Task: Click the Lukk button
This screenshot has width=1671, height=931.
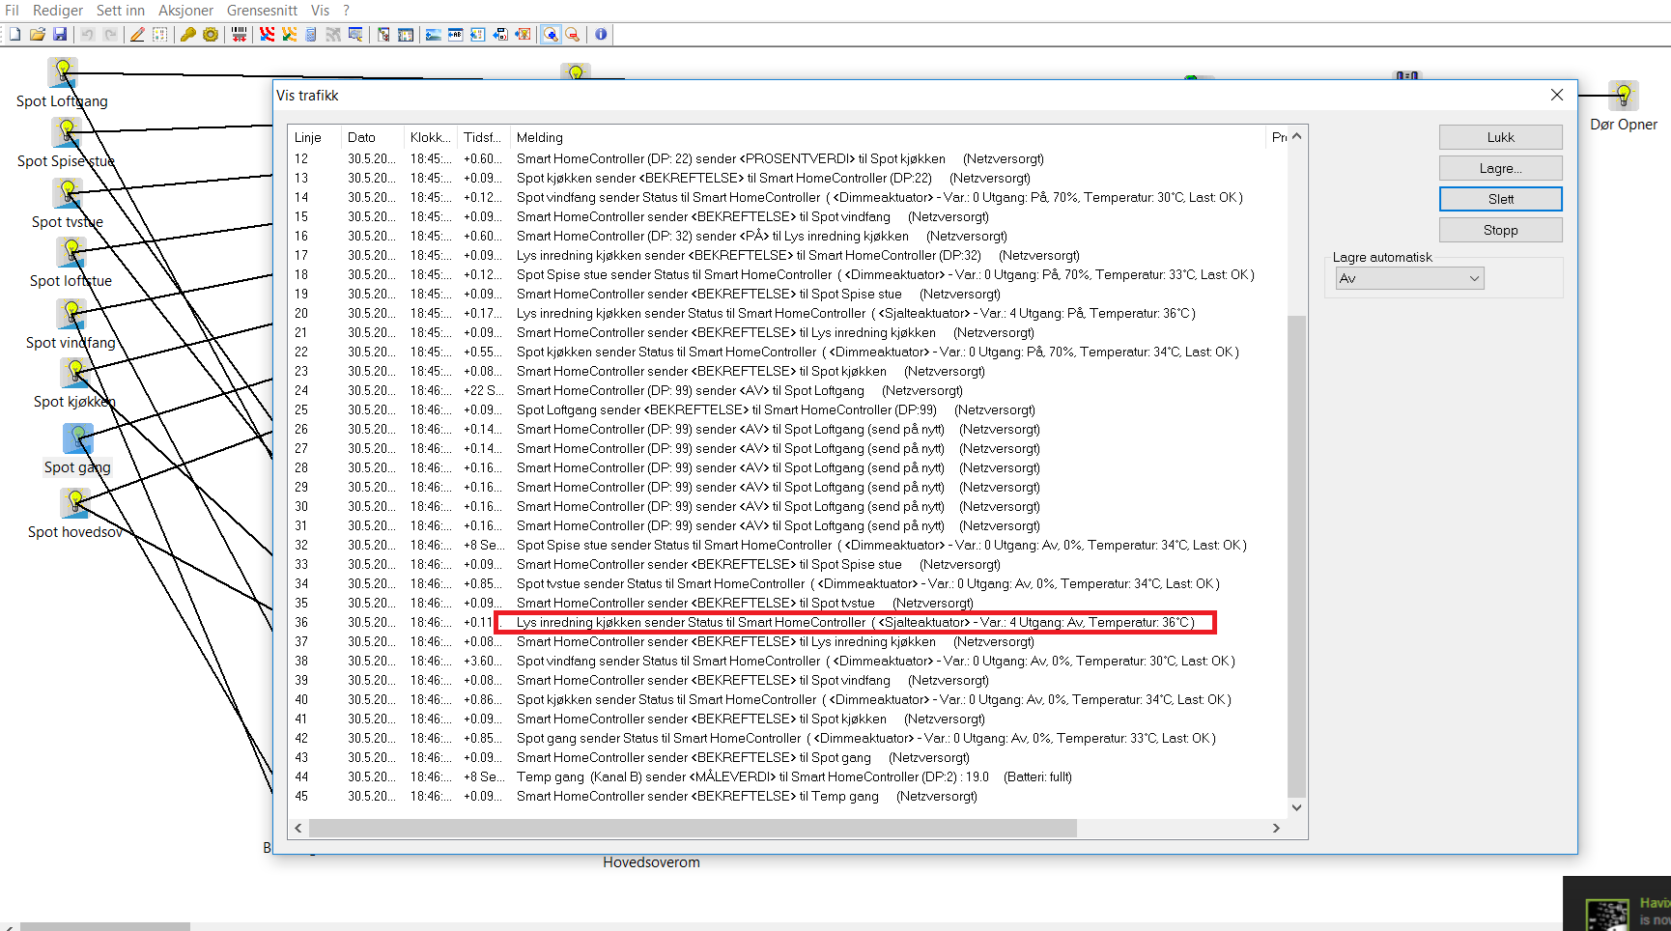Action: click(1500, 137)
